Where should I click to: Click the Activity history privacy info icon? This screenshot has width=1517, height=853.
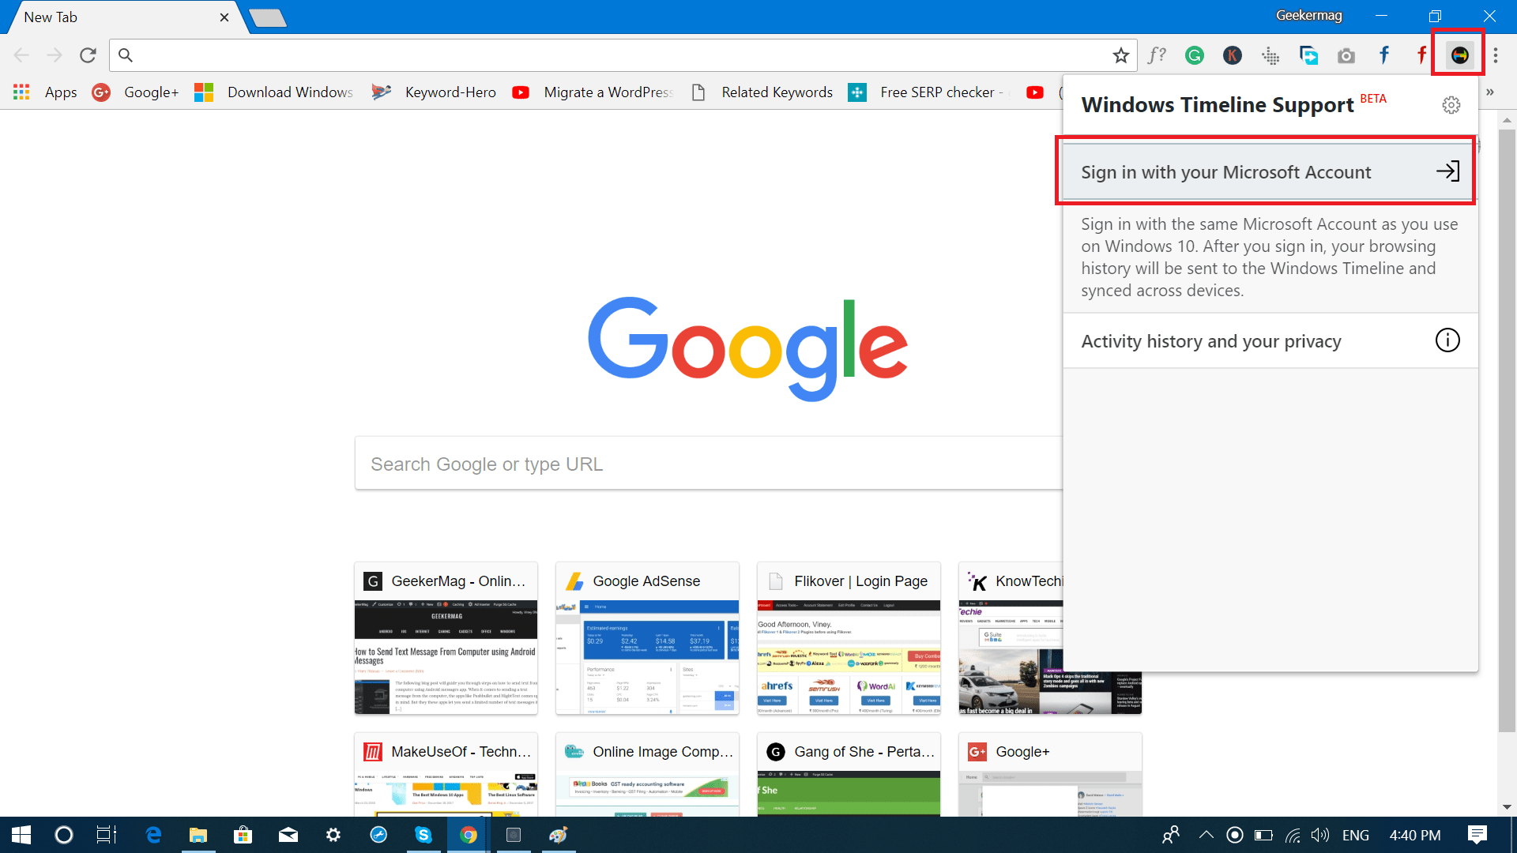1447,340
